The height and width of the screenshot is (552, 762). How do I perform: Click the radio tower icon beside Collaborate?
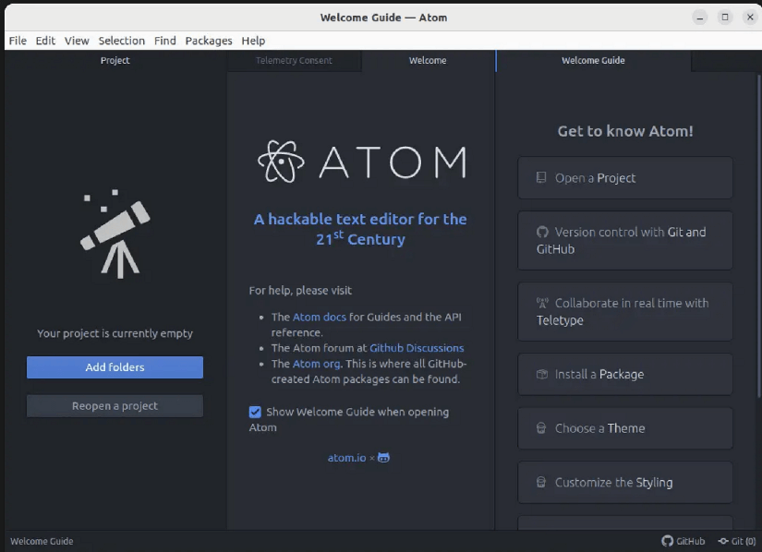542,303
